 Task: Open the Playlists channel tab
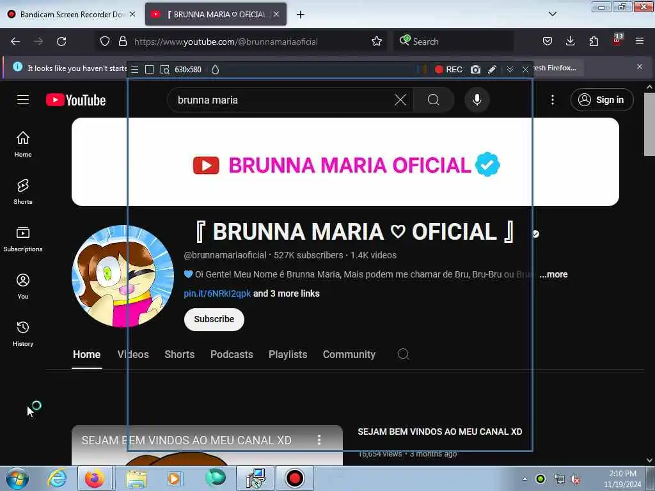pyautogui.click(x=288, y=354)
